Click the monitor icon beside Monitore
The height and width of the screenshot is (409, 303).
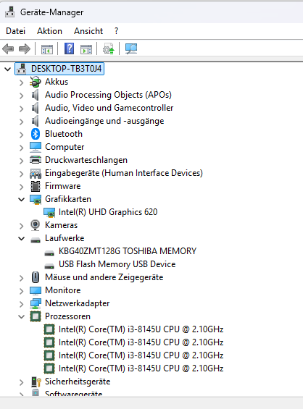[36, 290]
